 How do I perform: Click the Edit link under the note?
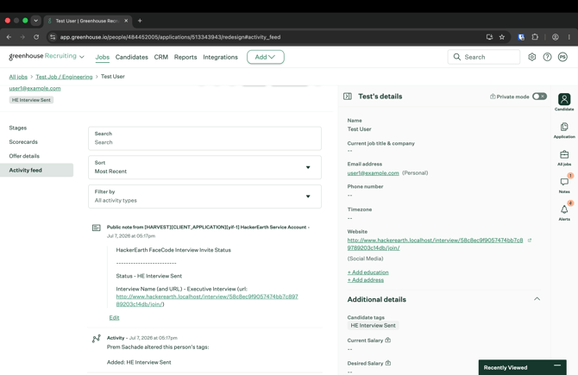[x=114, y=317]
